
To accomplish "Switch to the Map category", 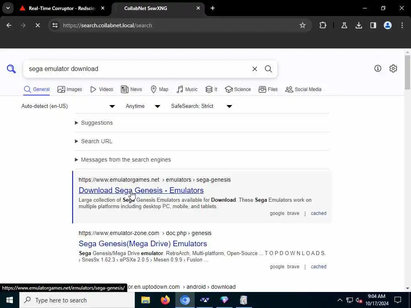I will pos(159,89).
